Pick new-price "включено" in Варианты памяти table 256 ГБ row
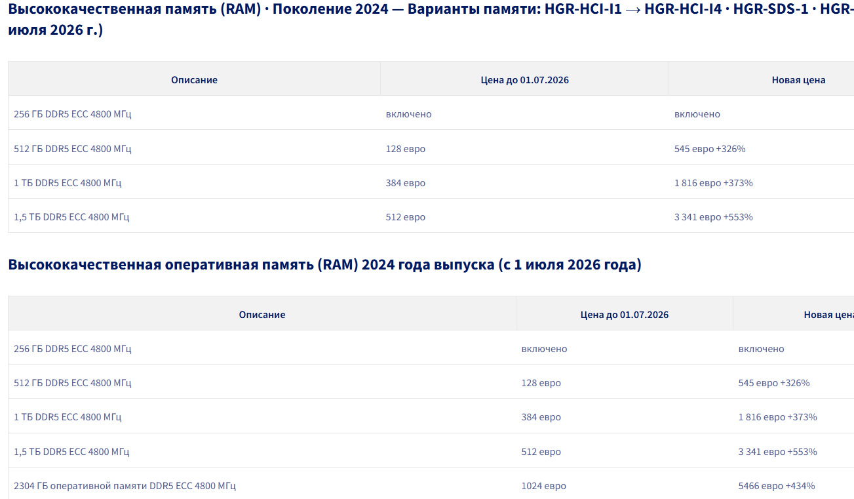 [697, 114]
